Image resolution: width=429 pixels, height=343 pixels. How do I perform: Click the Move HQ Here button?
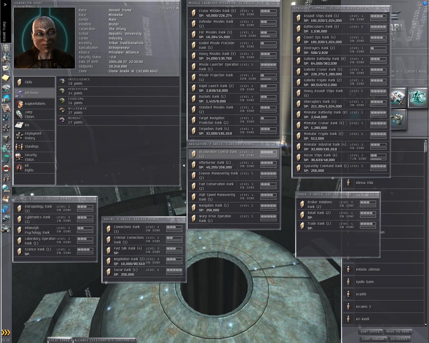(x=398, y=332)
